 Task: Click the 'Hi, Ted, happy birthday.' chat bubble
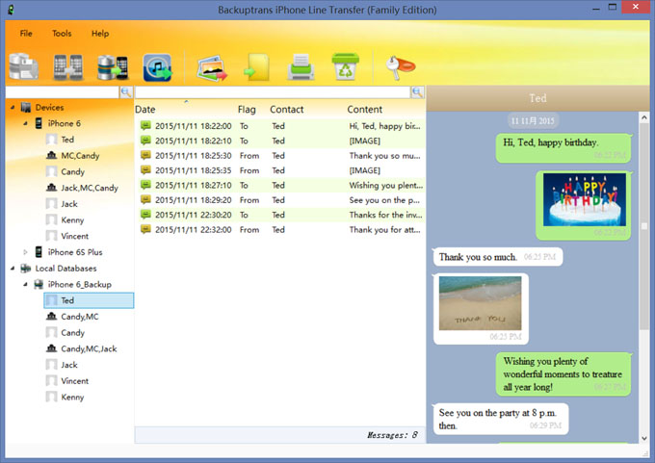point(563,148)
